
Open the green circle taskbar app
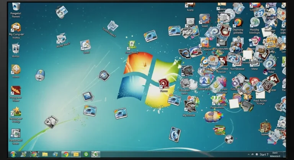tap(86, 154)
